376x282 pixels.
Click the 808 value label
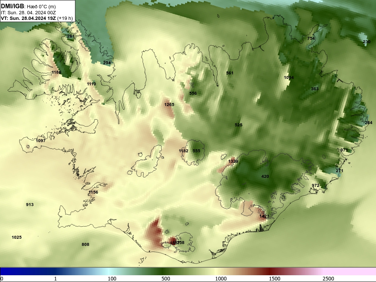tap(85, 244)
